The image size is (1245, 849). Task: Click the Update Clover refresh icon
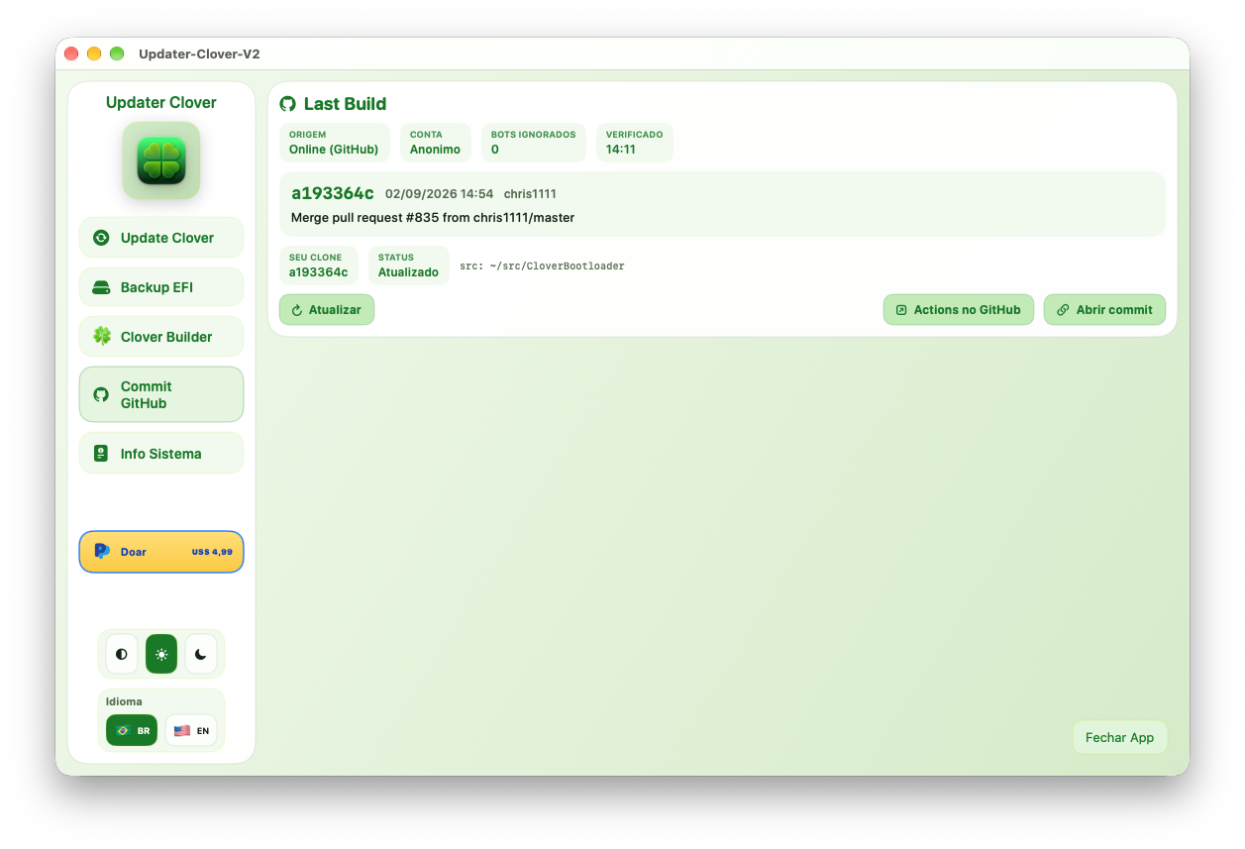click(x=101, y=238)
